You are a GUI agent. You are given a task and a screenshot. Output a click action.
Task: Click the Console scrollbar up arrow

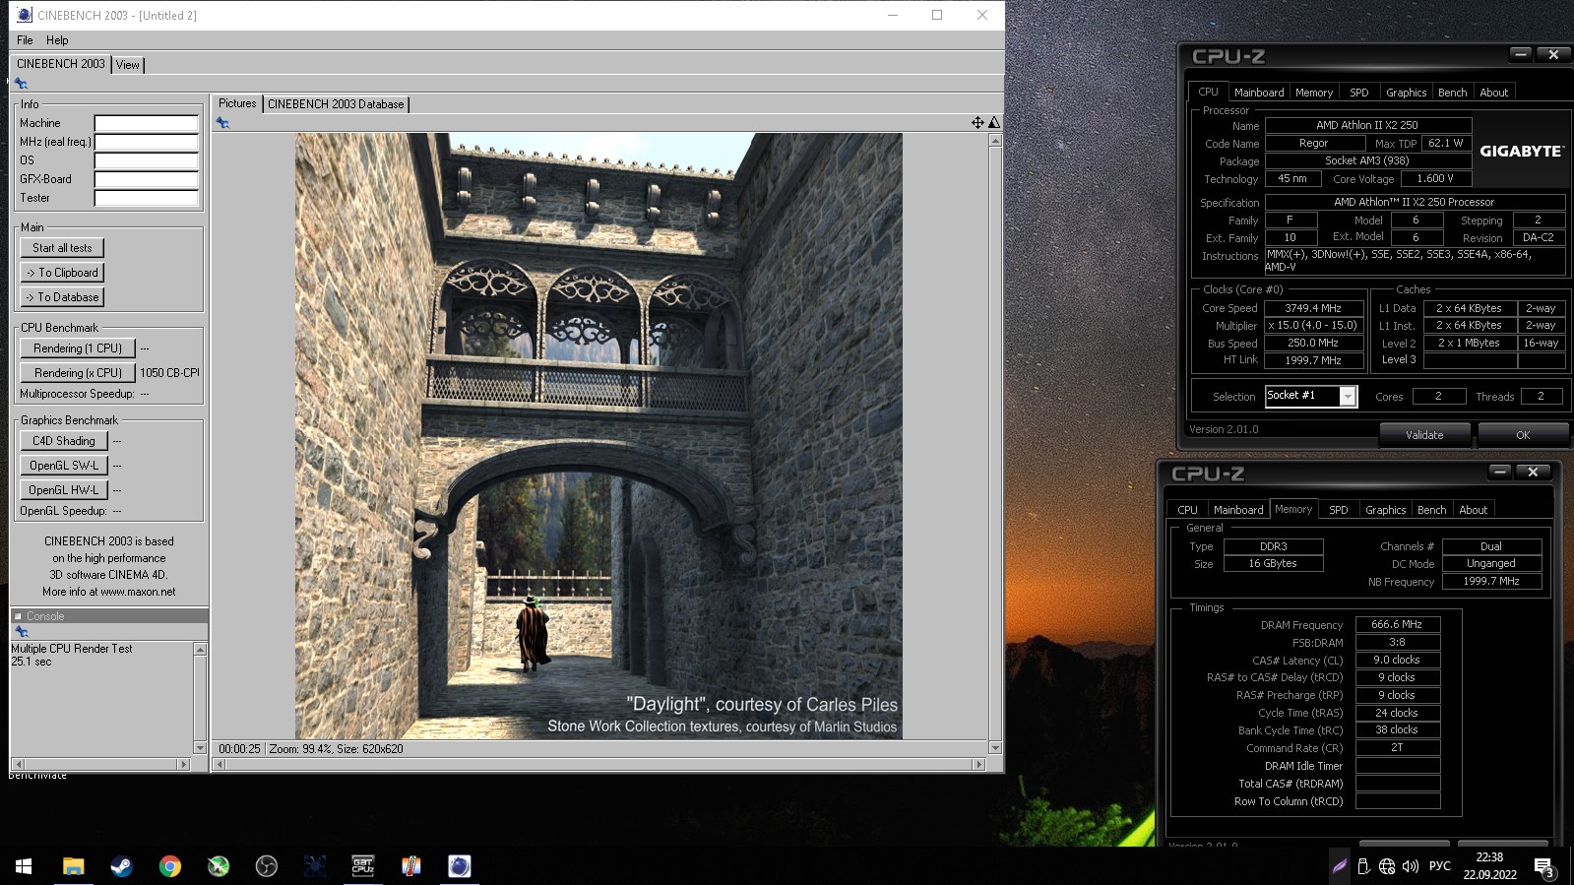[x=200, y=649]
